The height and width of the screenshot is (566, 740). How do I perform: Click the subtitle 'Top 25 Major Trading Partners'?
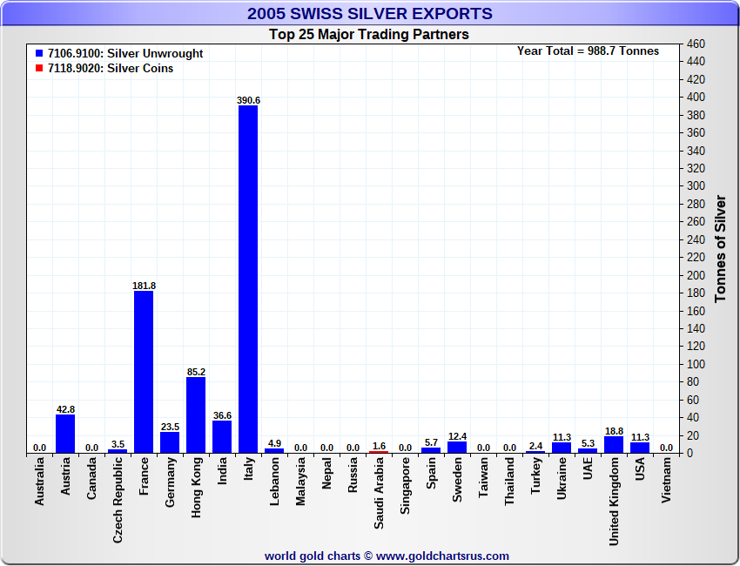pyautogui.click(x=369, y=35)
